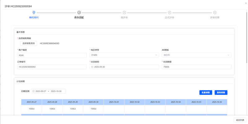Expand the 电芯类型 dropdown showing 314Ah

pos(124,55)
